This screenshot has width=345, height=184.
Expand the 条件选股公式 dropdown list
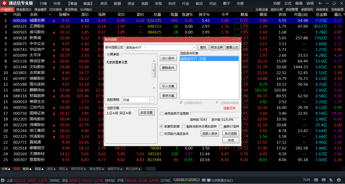[x=194, y=47]
